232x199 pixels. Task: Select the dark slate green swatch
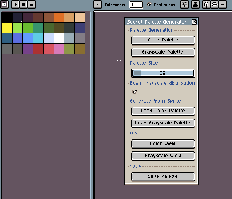(69, 28)
